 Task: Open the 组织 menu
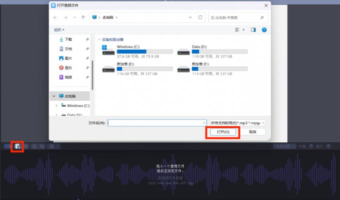(59, 30)
